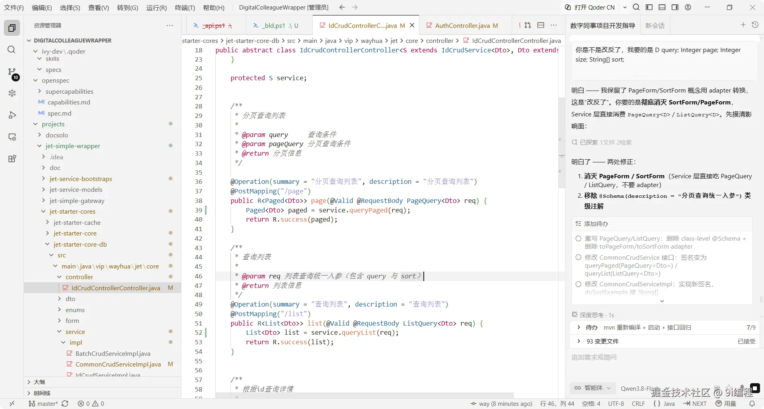The image size is (764, 409).
Task: Toggle the bottom panel layout icon
Action: pos(662,7)
